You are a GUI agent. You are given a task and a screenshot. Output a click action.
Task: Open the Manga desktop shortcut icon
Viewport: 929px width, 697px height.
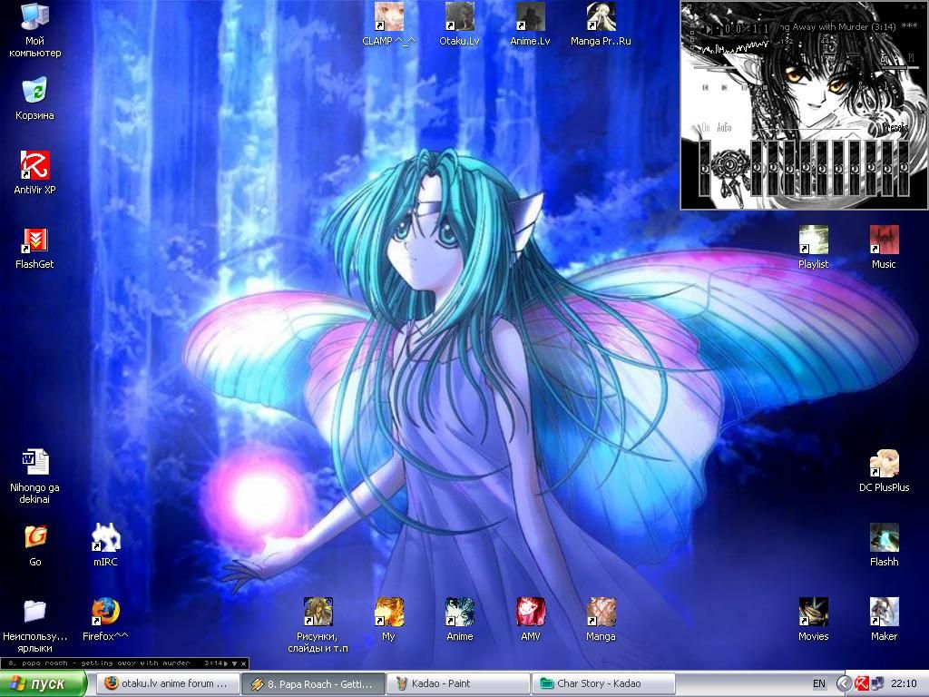[601, 619]
